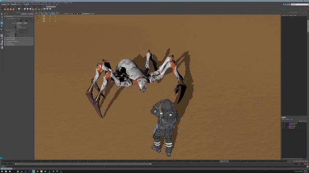Click the red color swatch of fourth layer

tap(288, 128)
